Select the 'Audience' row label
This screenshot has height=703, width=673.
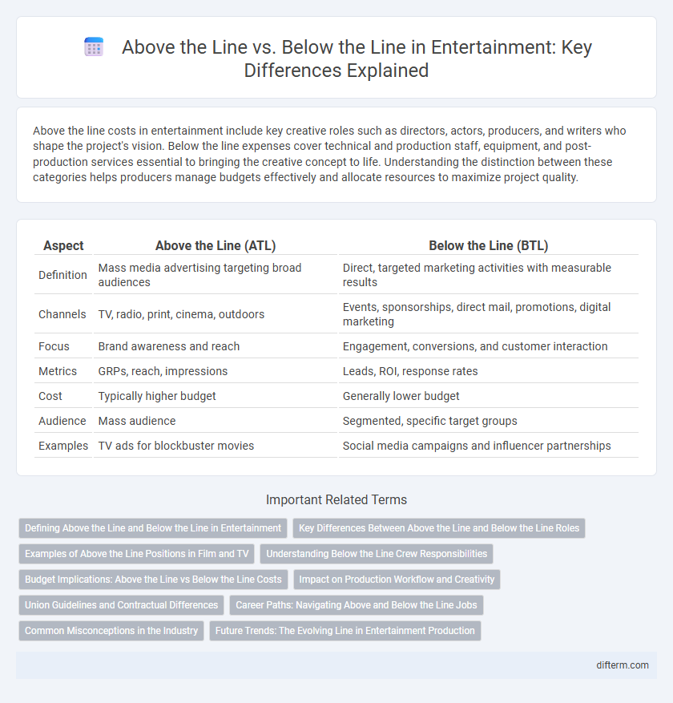tap(62, 421)
